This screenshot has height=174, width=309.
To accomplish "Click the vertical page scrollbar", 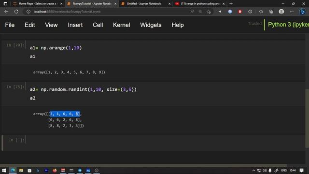I will [307, 118].
